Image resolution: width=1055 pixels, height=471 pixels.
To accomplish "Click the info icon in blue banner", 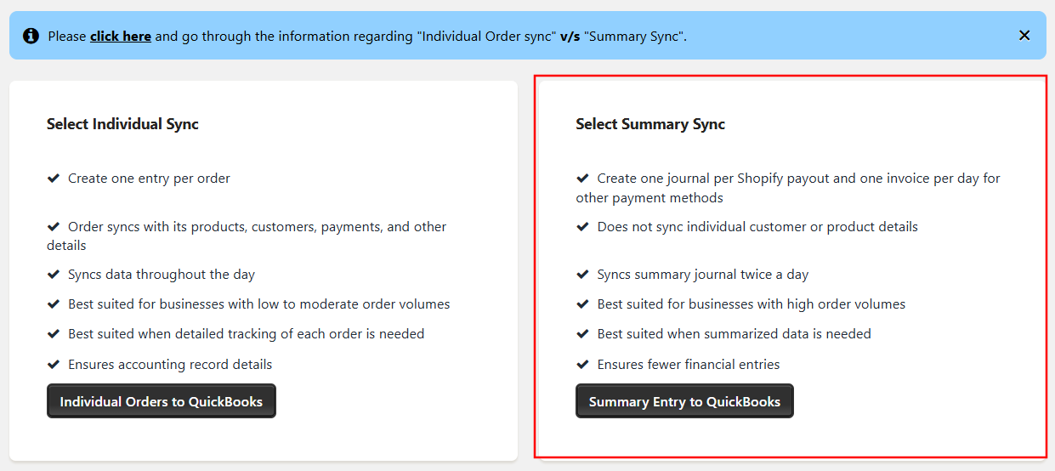I will (31, 36).
